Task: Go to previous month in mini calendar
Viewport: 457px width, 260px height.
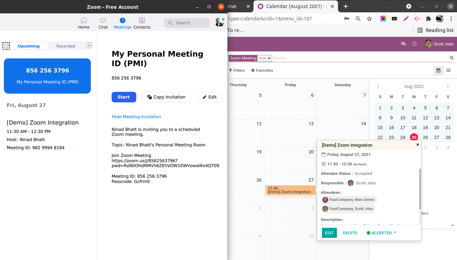Action: [x=378, y=87]
